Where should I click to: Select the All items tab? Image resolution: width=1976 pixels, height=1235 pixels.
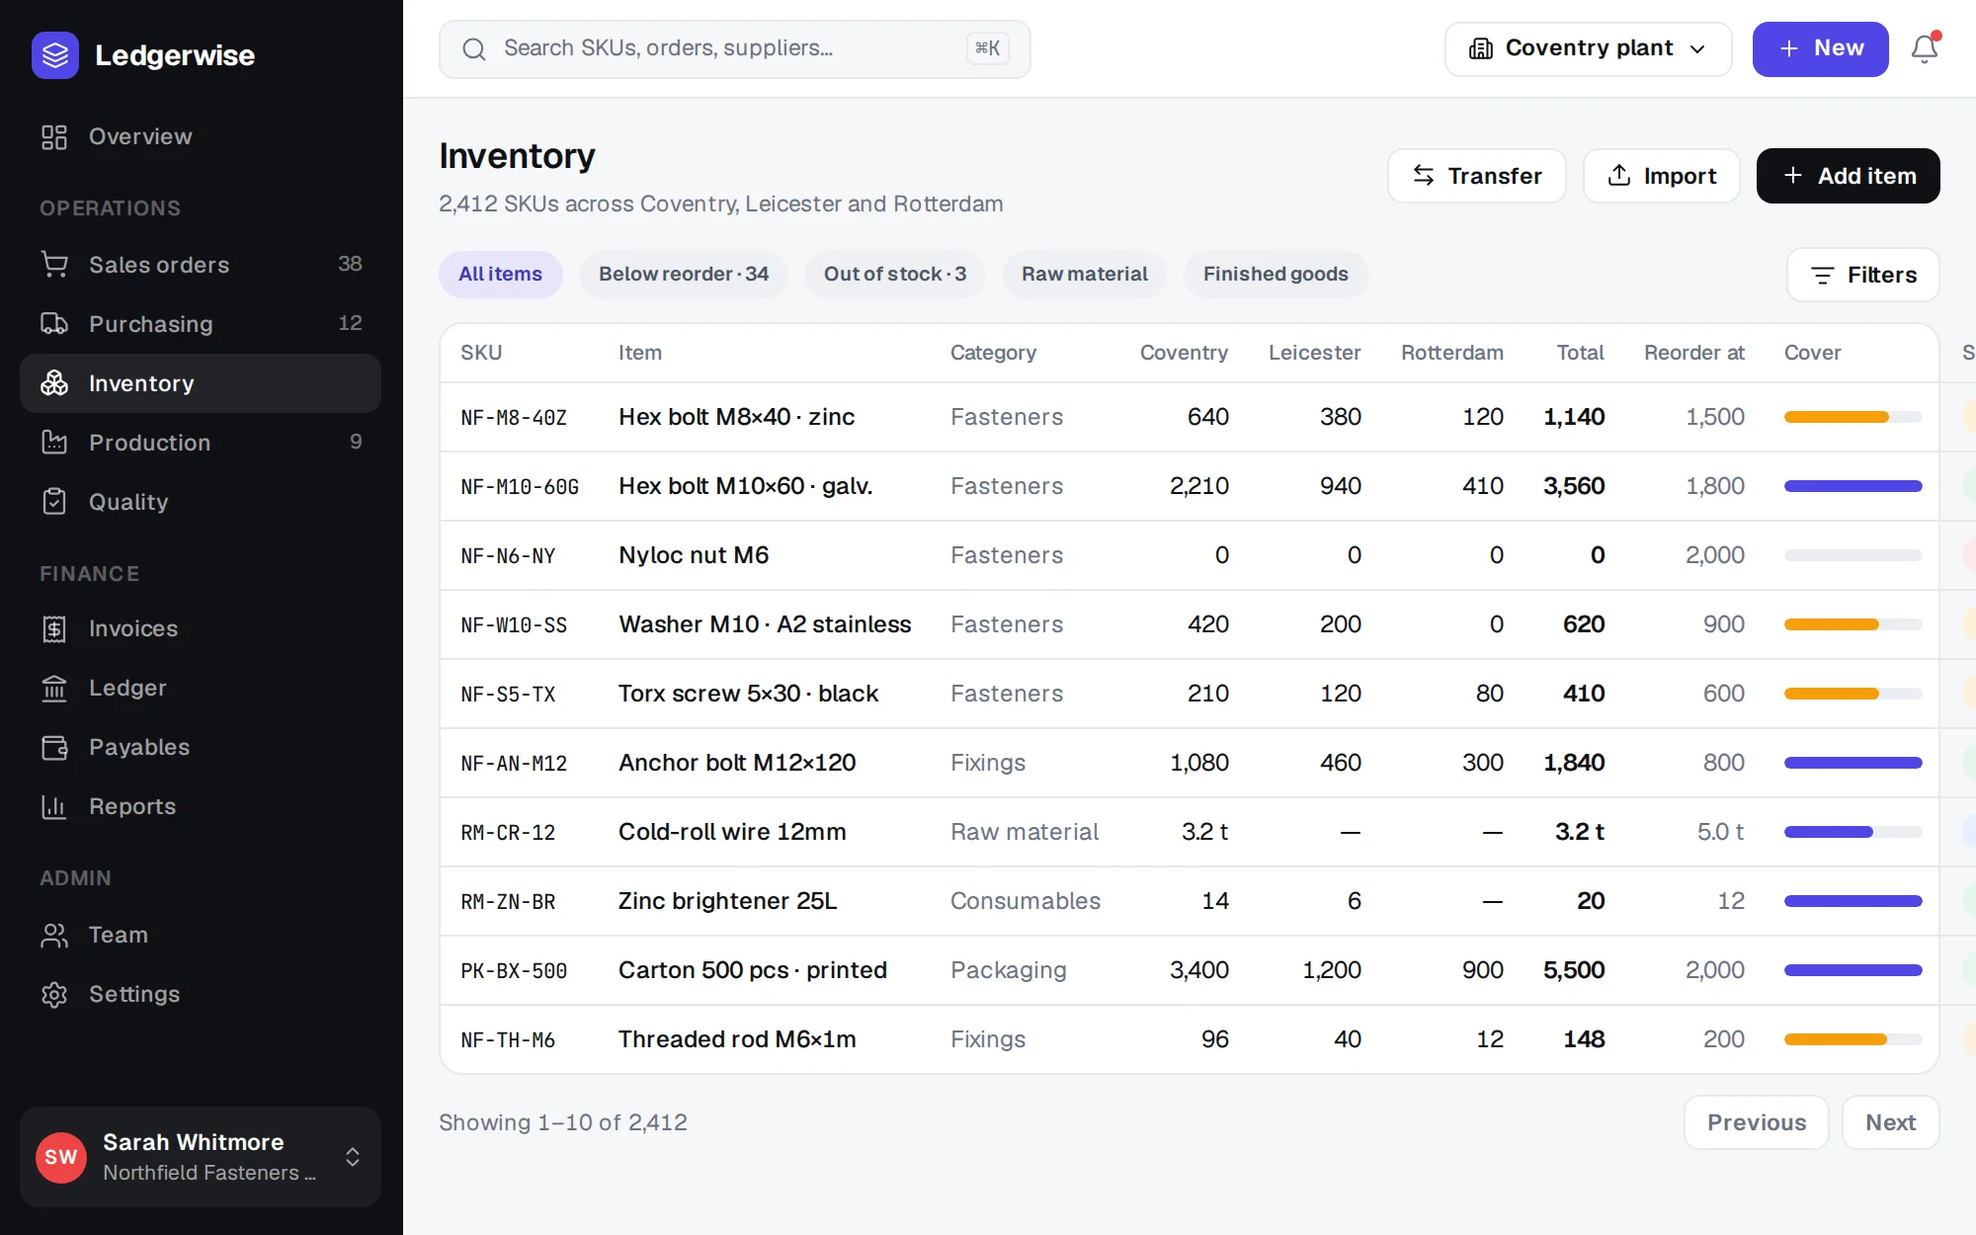(500, 274)
